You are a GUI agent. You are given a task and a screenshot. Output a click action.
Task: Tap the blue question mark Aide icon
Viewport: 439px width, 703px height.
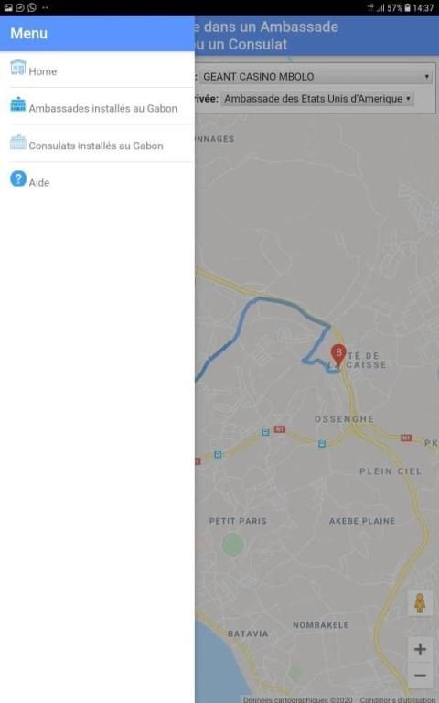pyautogui.click(x=18, y=178)
